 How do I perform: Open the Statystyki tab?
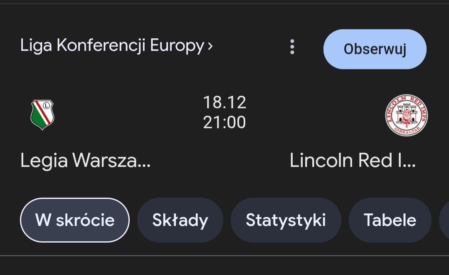(x=286, y=220)
